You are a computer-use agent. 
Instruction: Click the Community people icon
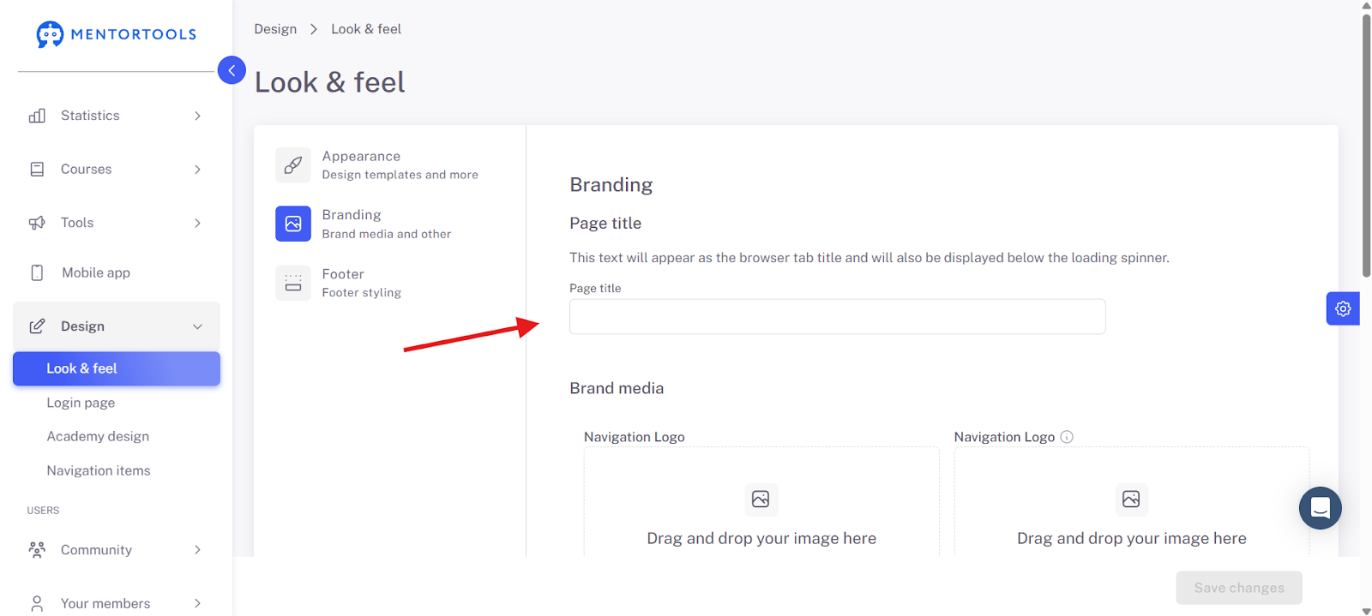pos(37,550)
